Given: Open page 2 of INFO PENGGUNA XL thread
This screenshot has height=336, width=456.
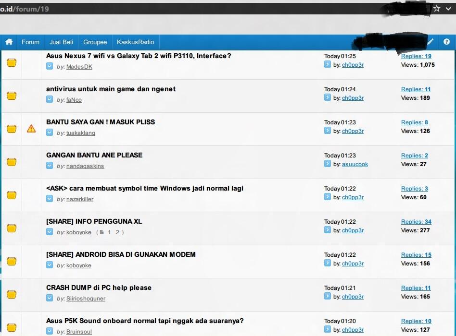Looking at the screenshot, I should pos(117,232).
